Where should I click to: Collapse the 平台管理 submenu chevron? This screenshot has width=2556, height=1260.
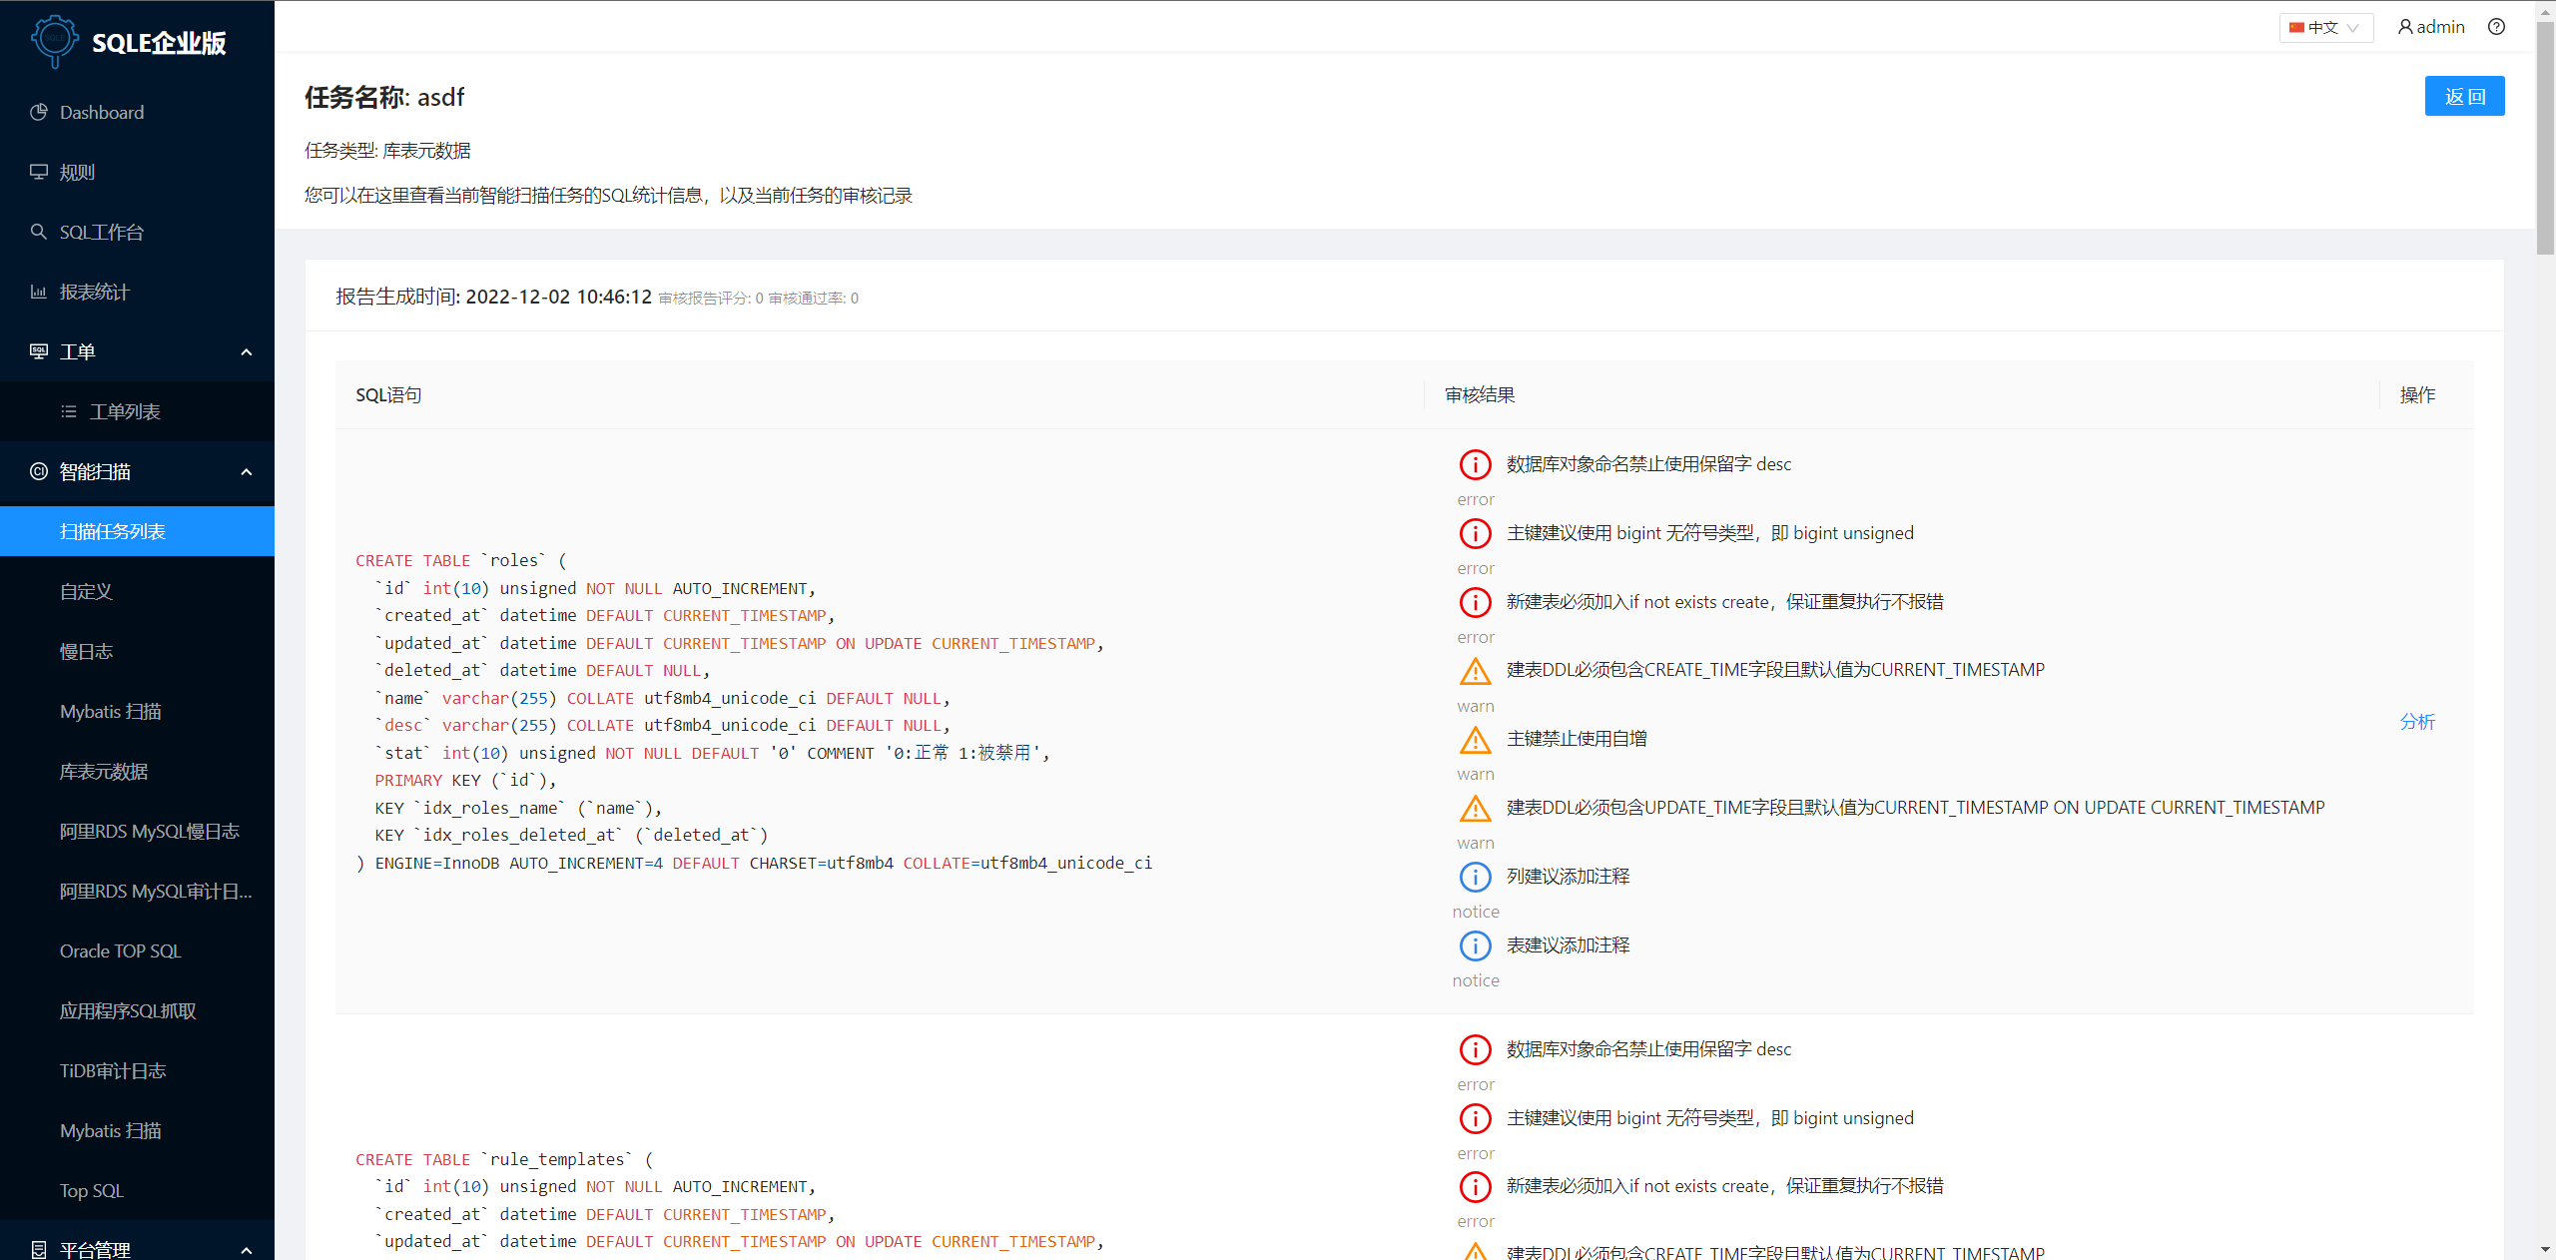tap(247, 1250)
